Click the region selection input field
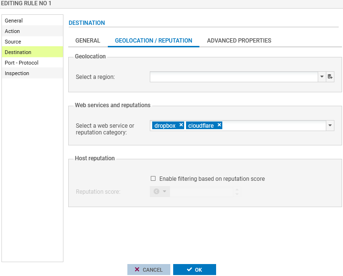Viewport: 343px width, 276px height. click(233, 77)
